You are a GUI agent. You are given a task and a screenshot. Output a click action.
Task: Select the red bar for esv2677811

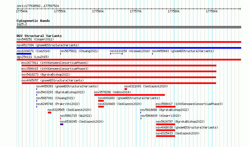[119, 66]
